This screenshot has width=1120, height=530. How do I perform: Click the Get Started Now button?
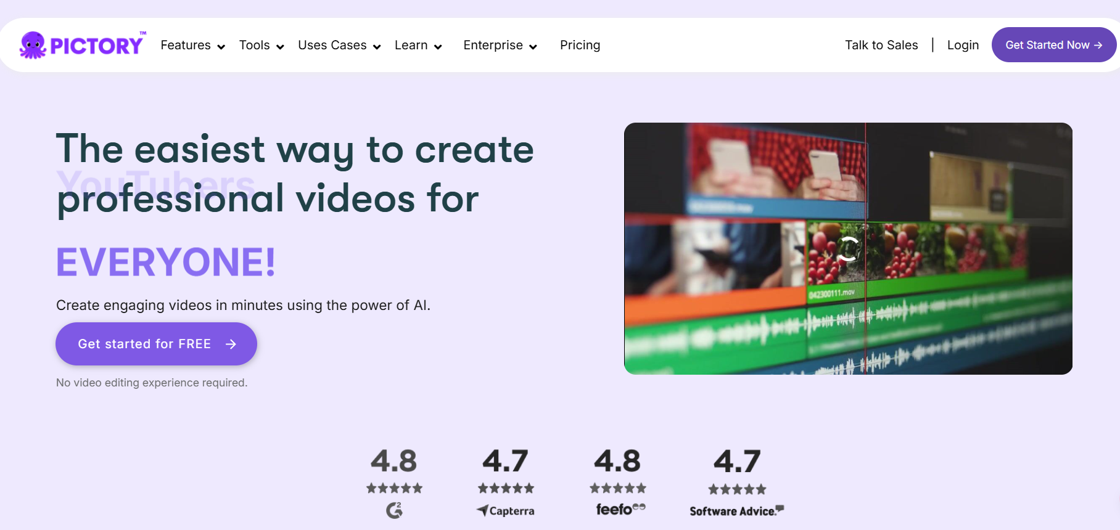click(1053, 45)
